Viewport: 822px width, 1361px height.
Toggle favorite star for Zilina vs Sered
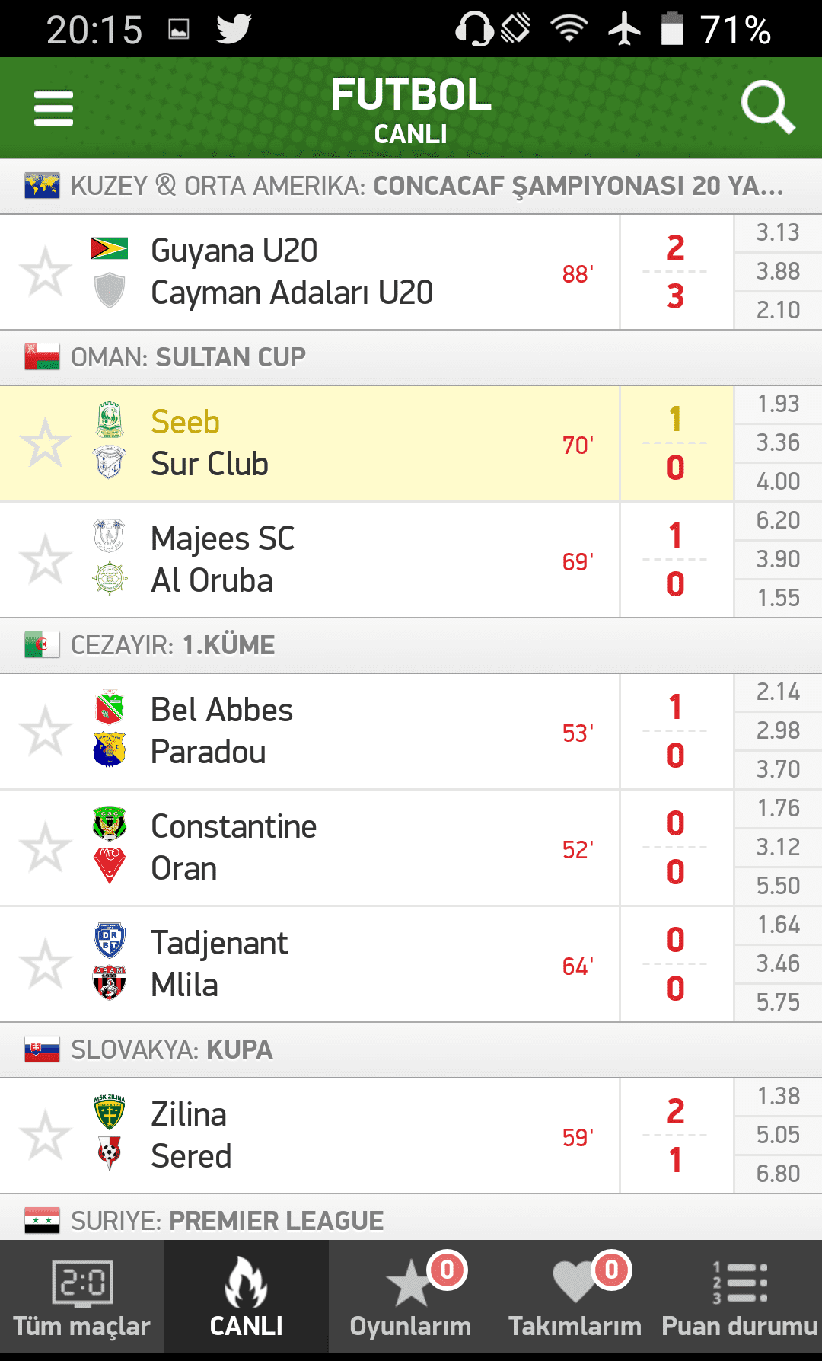pos(46,1136)
